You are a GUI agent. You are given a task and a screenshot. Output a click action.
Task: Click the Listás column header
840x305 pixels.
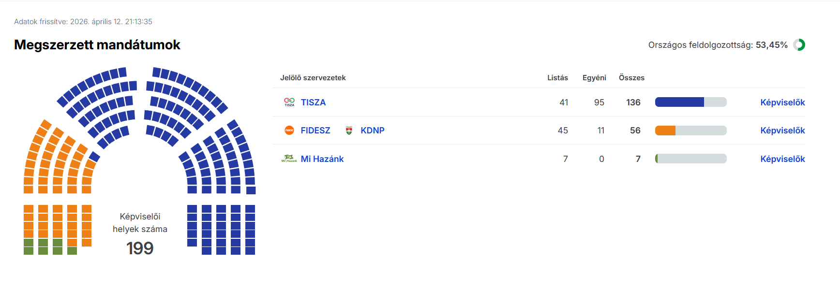tap(557, 78)
